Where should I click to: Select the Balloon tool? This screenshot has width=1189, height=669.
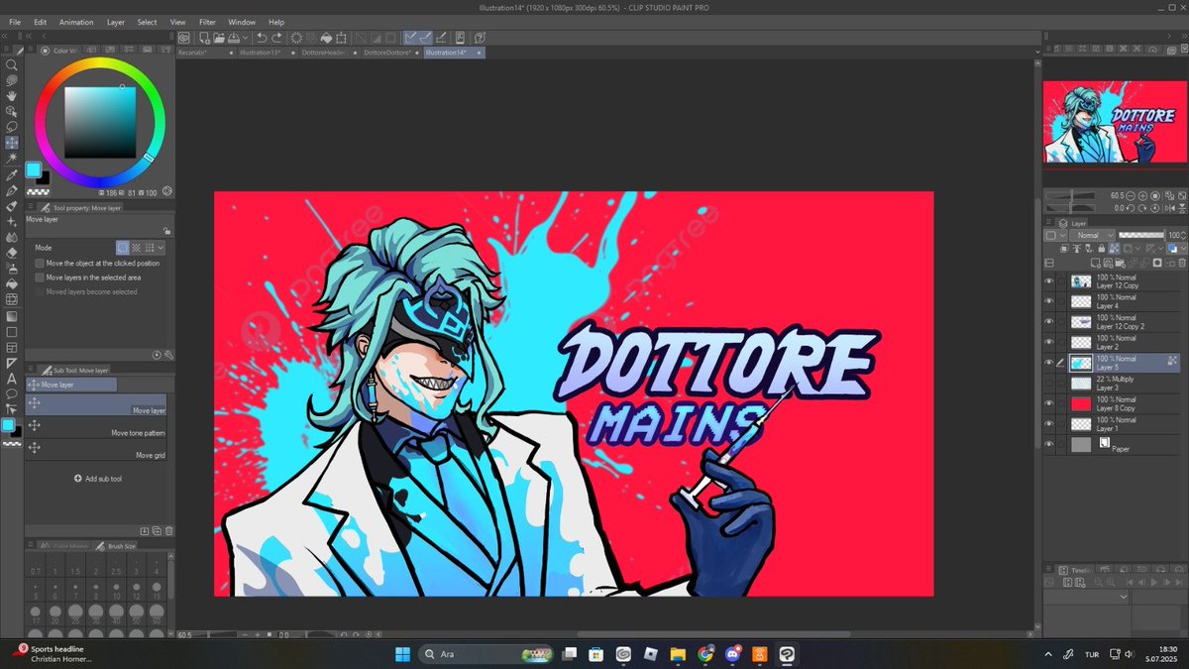point(12,392)
